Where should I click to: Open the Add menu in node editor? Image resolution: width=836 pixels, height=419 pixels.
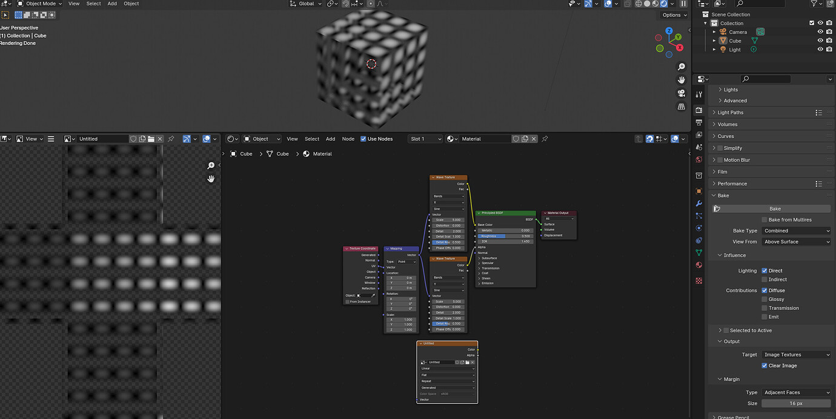pyautogui.click(x=330, y=139)
